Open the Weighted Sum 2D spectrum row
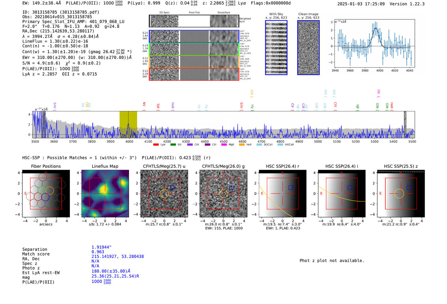The height and width of the screenshot is (304, 447). pos(194,21)
